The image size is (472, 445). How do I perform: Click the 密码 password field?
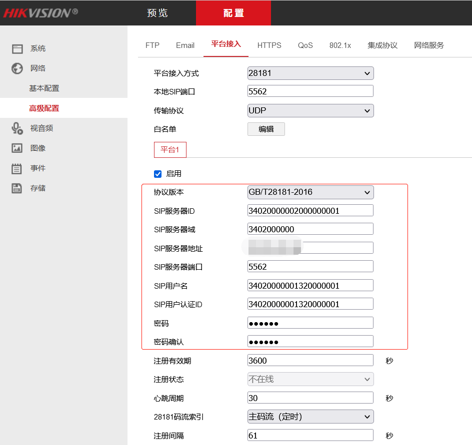[x=310, y=323]
